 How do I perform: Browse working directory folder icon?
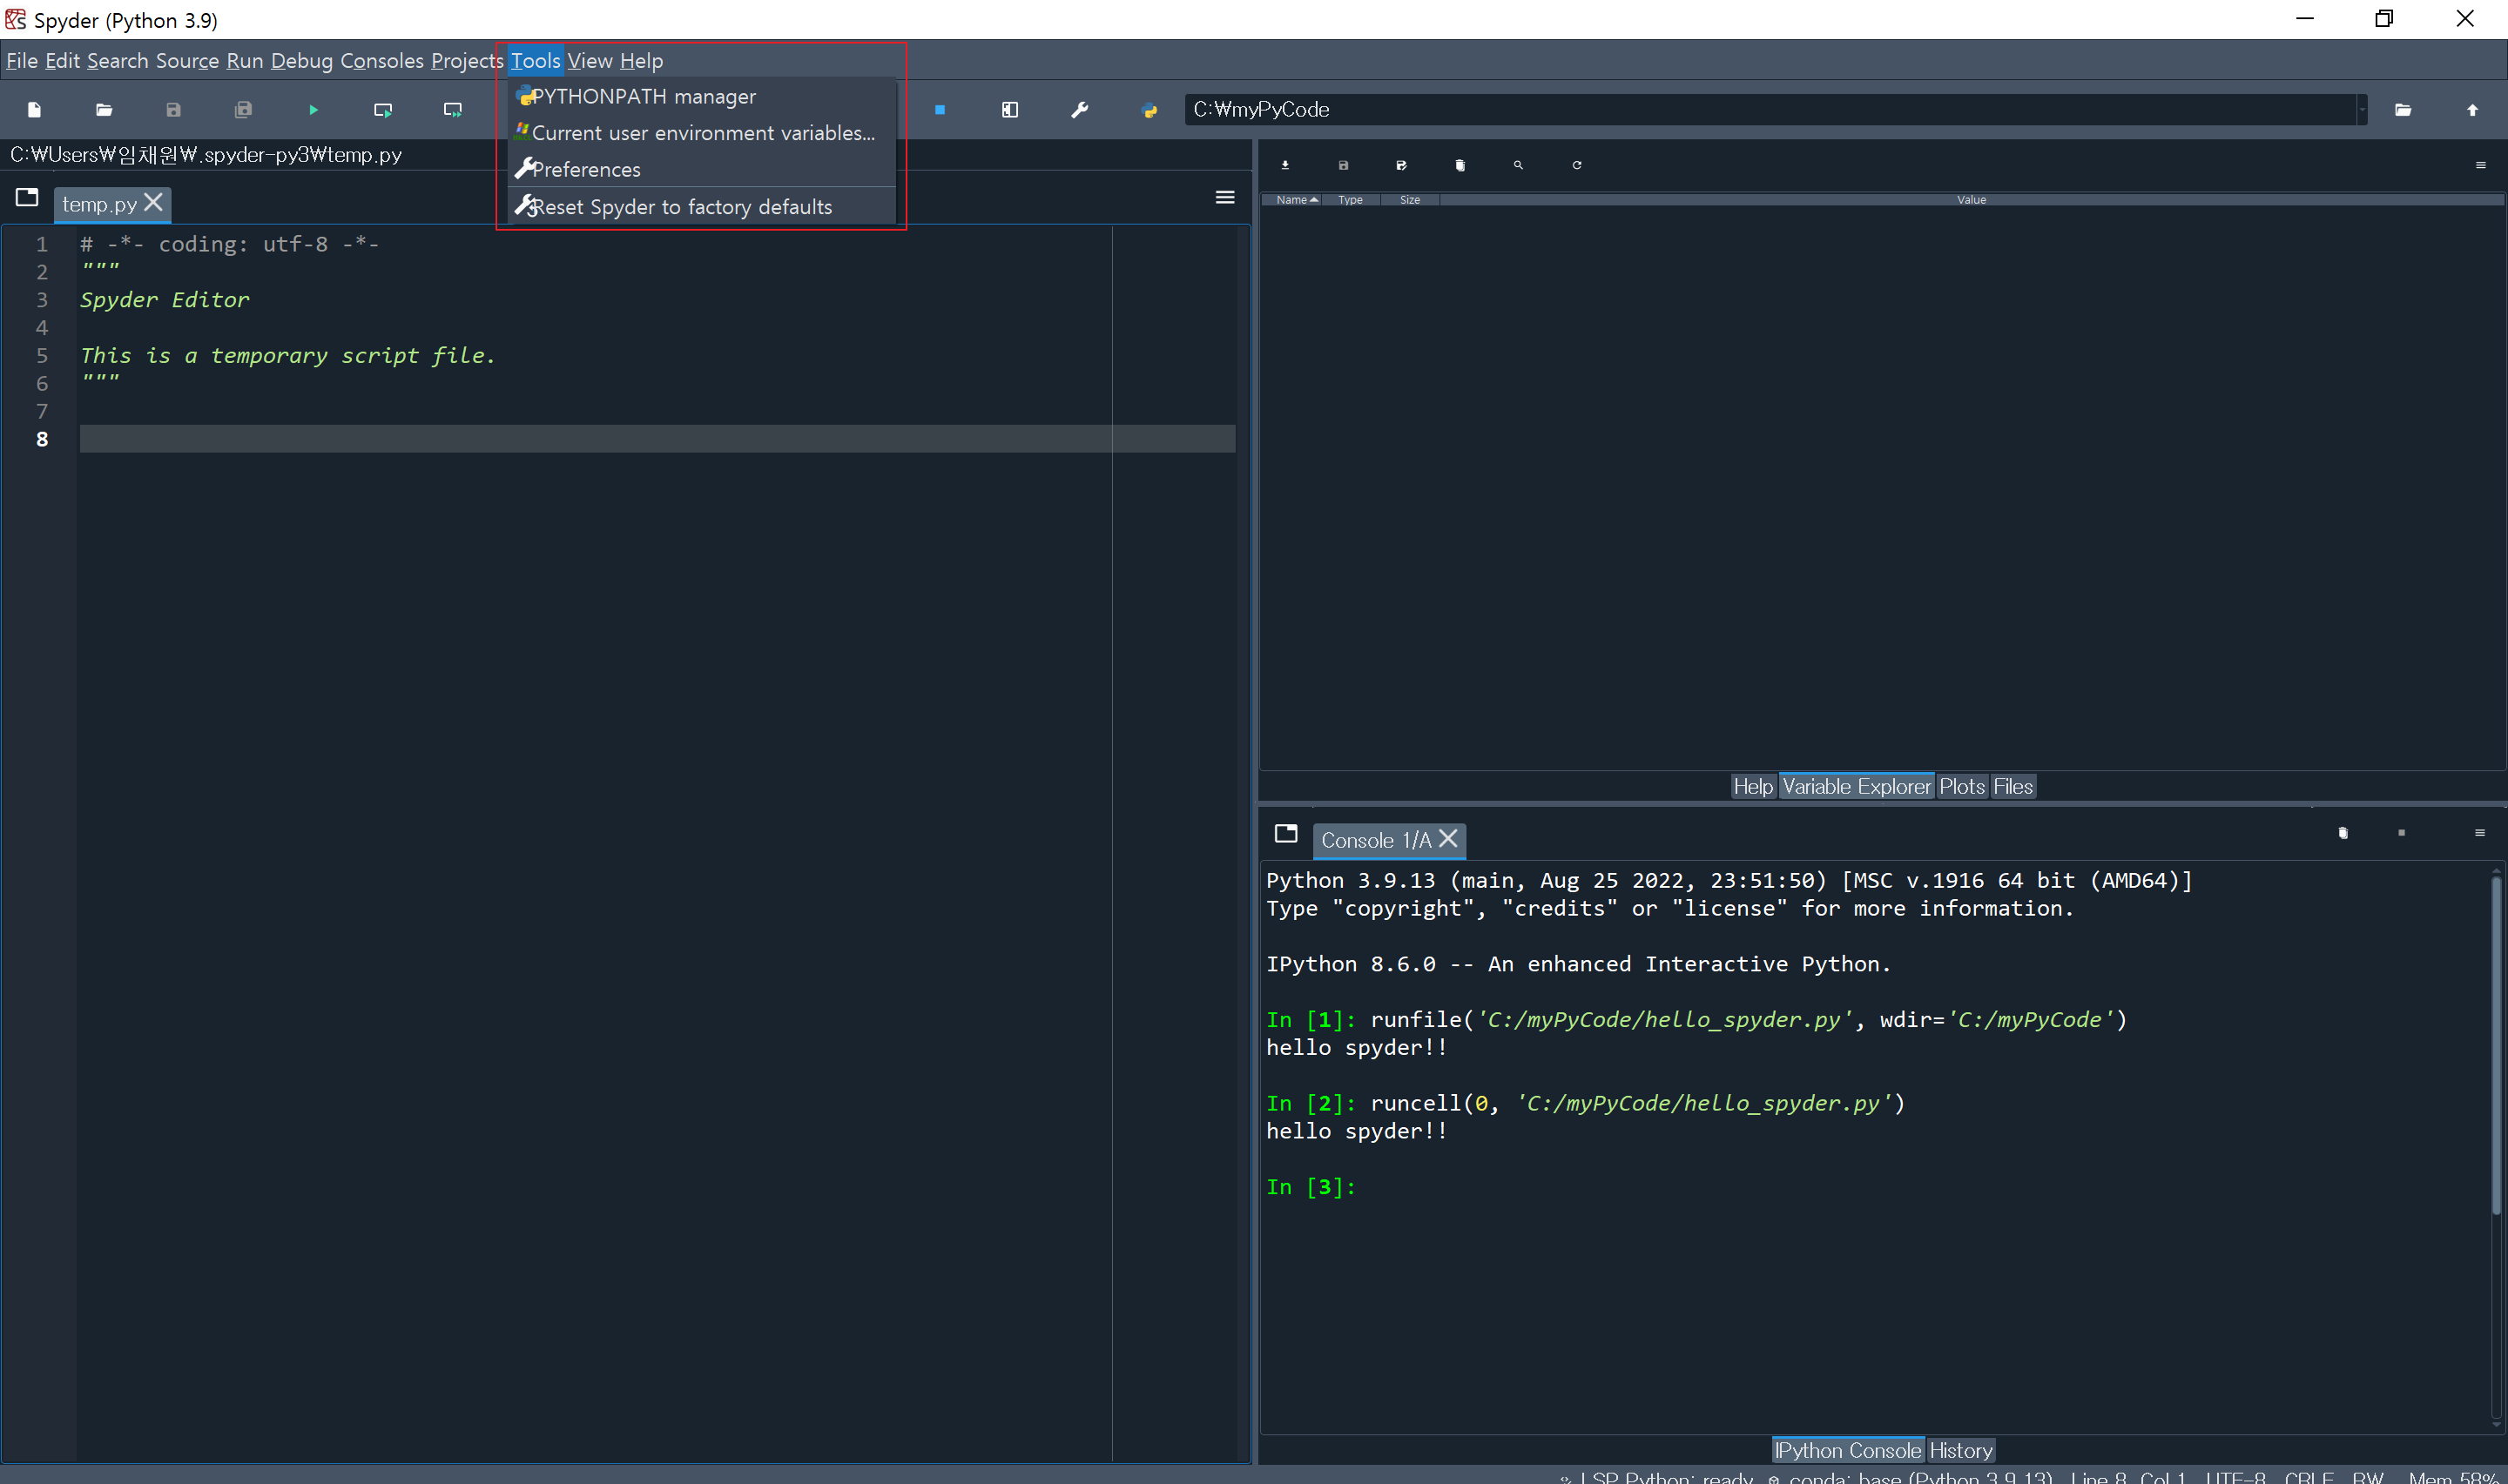click(x=2403, y=110)
